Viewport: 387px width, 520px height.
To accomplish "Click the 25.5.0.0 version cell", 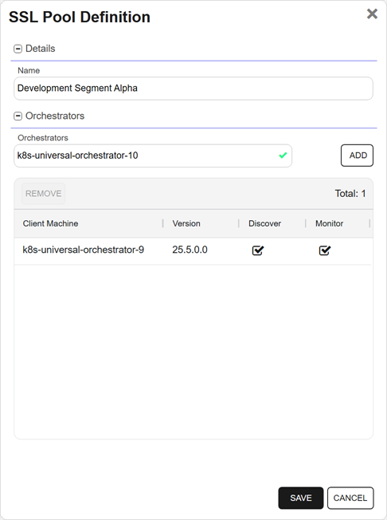I will tap(190, 250).
